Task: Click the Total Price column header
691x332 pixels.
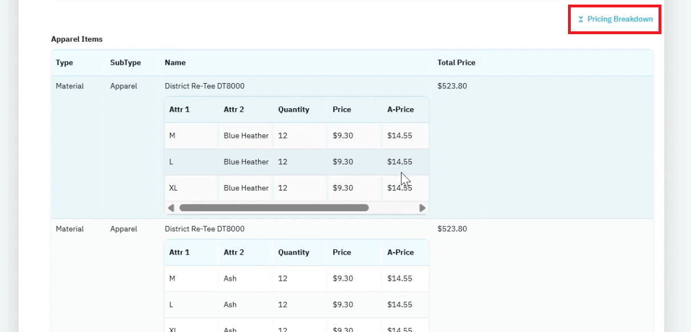Action: pyautogui.click(x=456, y=63)
